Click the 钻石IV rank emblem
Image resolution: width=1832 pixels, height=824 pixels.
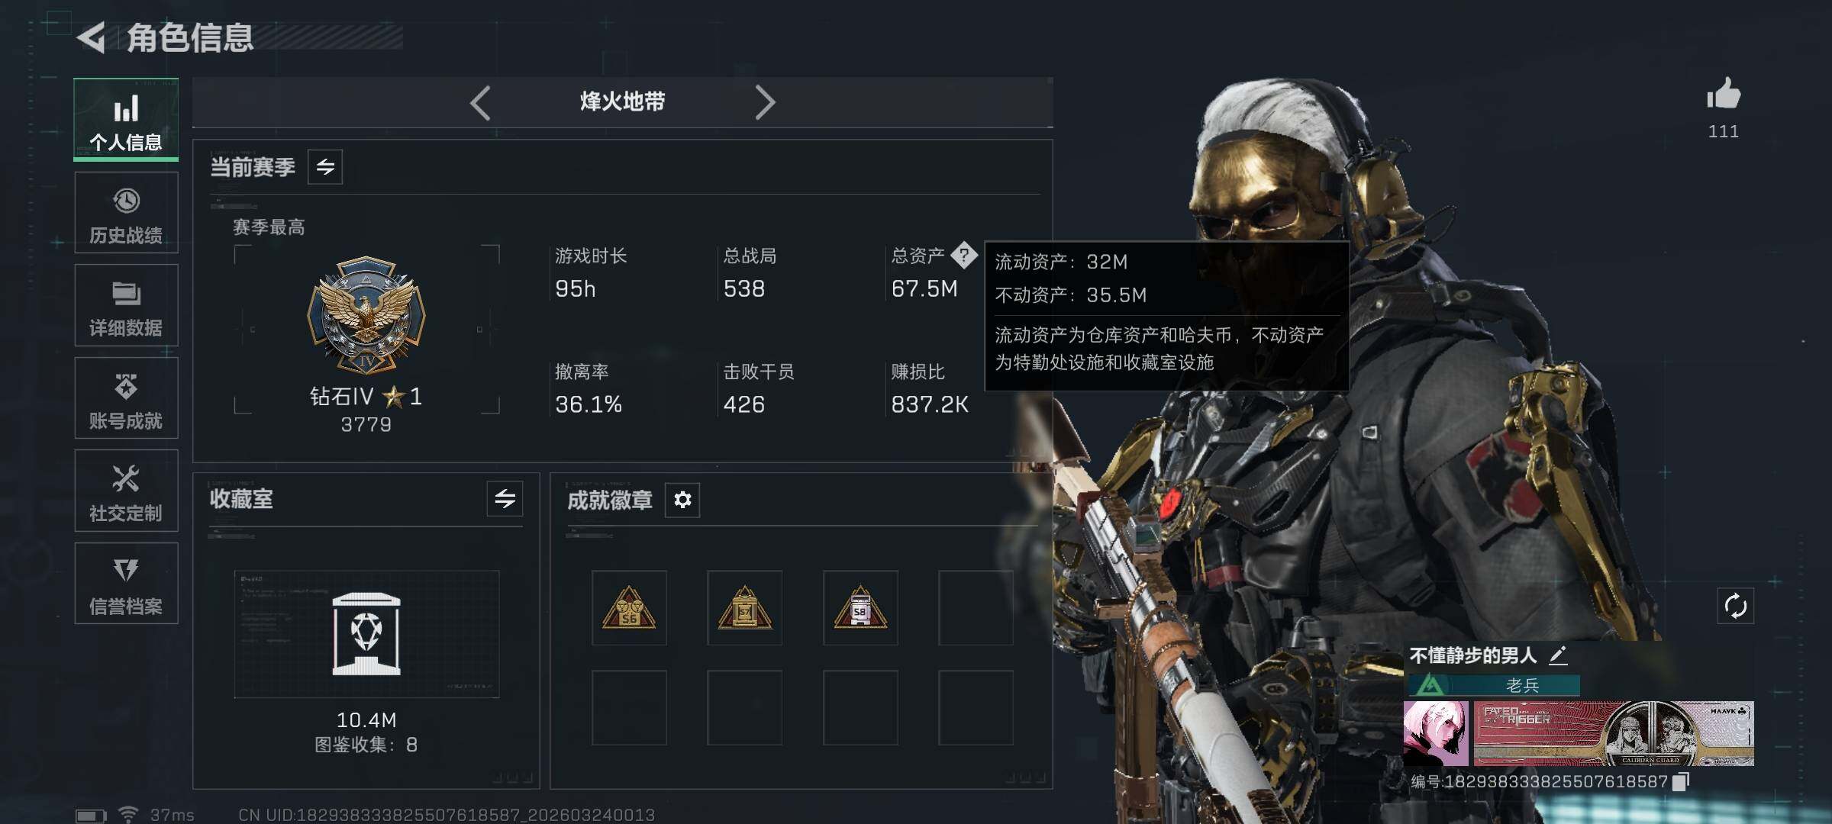click(x=366, y=314)
